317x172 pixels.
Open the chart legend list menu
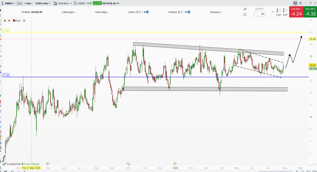pos(24,20)
